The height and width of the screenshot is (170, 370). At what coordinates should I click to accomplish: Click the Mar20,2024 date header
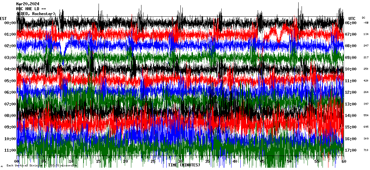point(28,4)
